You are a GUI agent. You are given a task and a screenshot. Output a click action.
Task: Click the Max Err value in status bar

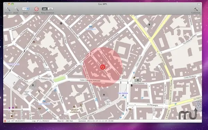(x=66, y=121)
